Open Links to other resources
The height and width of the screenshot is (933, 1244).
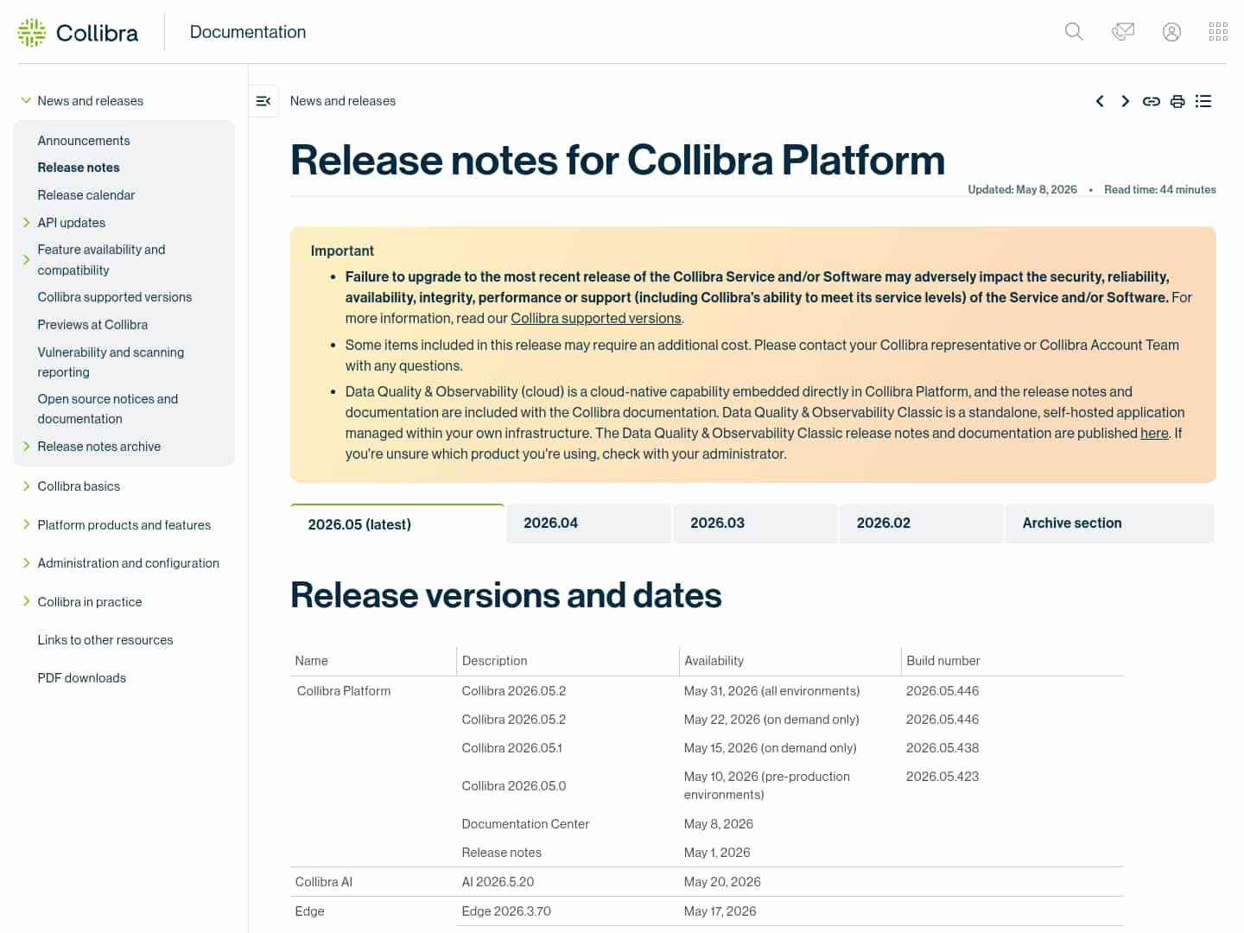pyautogui.click(x=105, y=639)
